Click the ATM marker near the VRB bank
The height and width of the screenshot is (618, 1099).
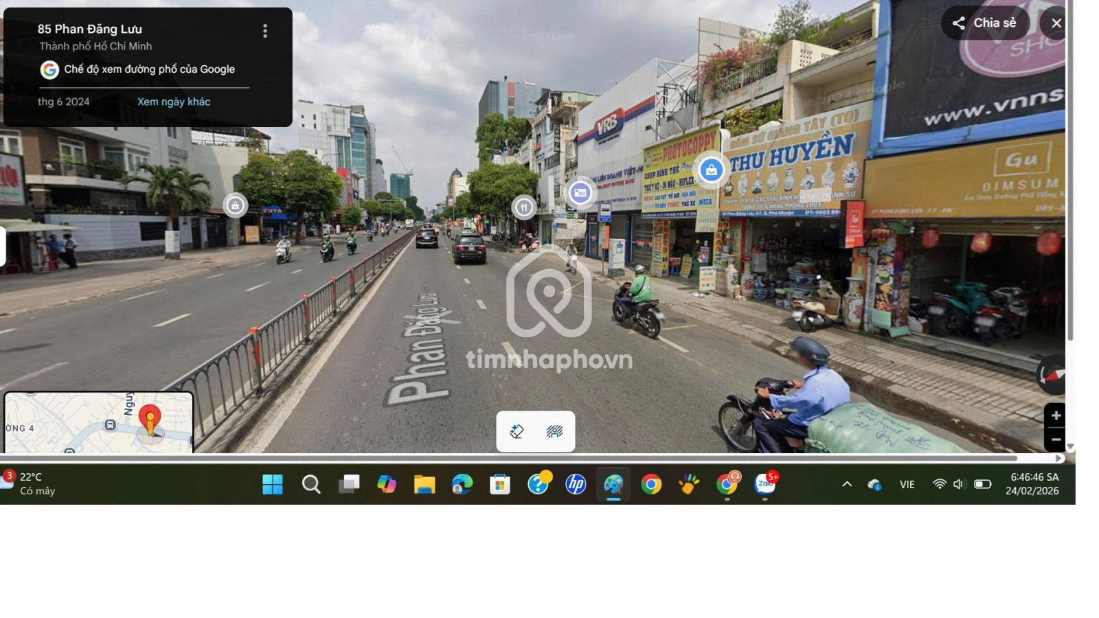580,193
